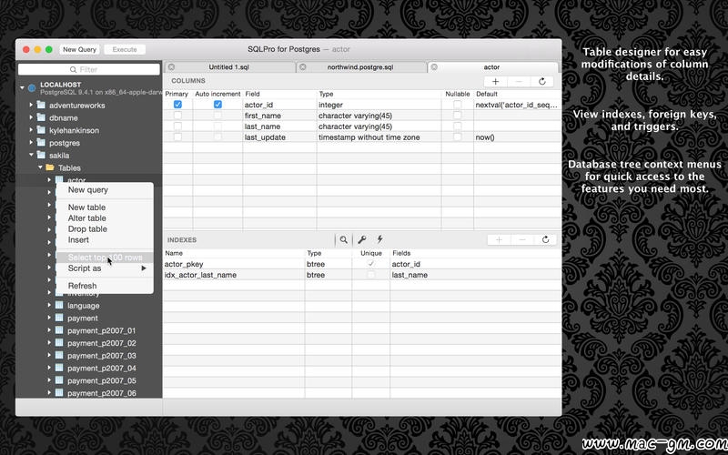Click the sakila database icon
Screen dimensions: 728x455
coord(41,155)
